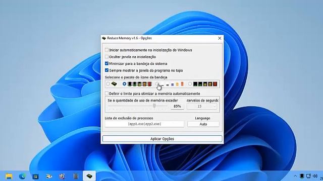Select the small bars tray icon radio
This screenshot has height=181, width=323.
[157, 84]
